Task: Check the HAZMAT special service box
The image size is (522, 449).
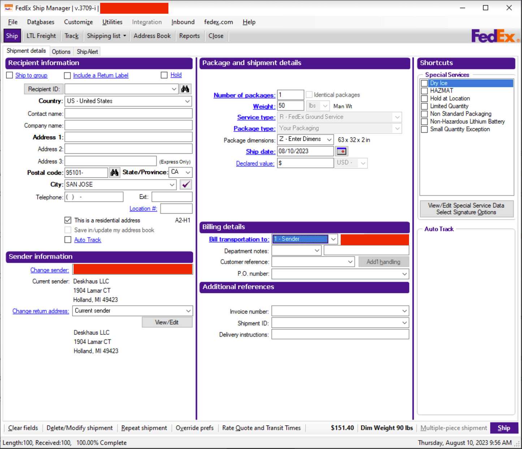Action: (x=424, y=91)
